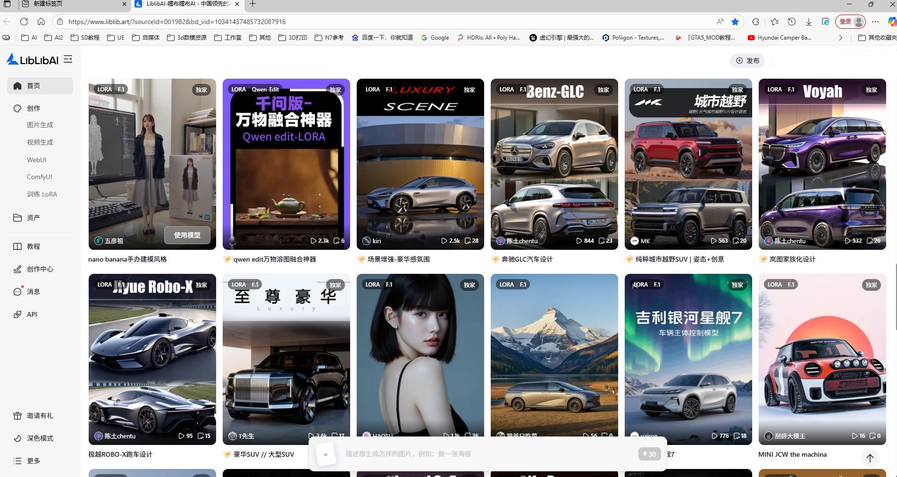
Task: Open the 3d数模资源 bookmark folder
Action: click(x=187, y=38)
